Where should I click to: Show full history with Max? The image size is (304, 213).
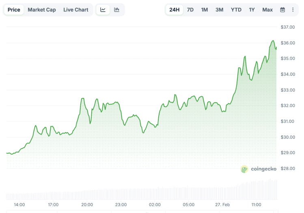click(267, 10)
